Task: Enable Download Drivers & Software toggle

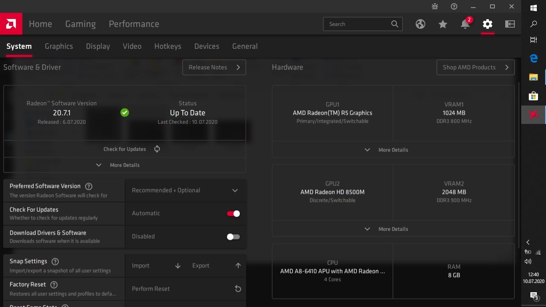Action: [x=233, y=237]
